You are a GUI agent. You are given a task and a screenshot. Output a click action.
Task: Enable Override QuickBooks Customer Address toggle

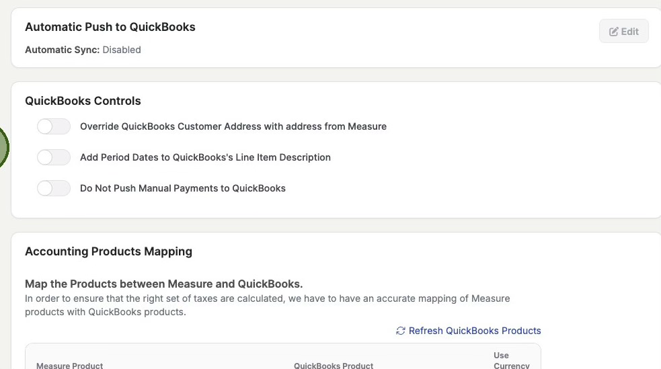(54, 126)
